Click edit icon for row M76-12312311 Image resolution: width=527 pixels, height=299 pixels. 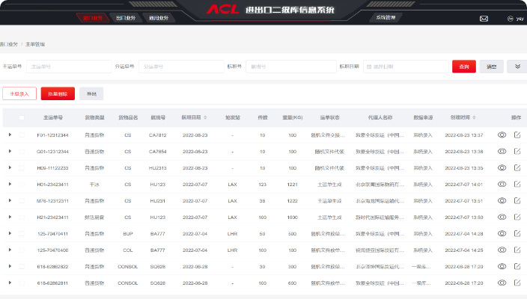click(517, 200)
